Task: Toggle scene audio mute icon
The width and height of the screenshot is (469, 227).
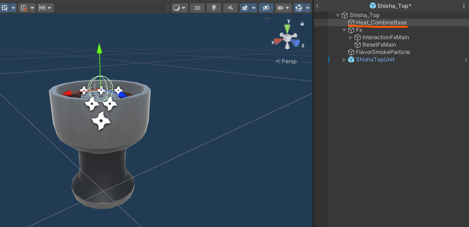Action: 231,8
